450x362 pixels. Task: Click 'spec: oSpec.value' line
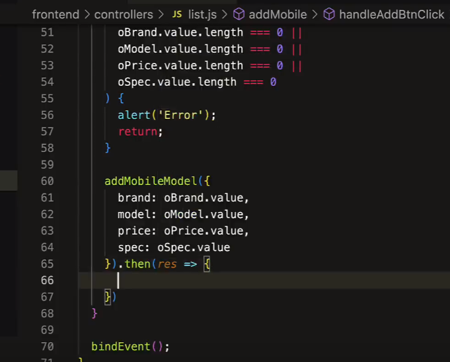tap(174, 248)
